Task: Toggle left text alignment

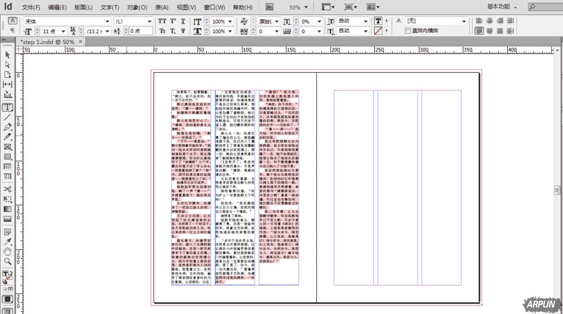Action: click(x=479, y=21)
